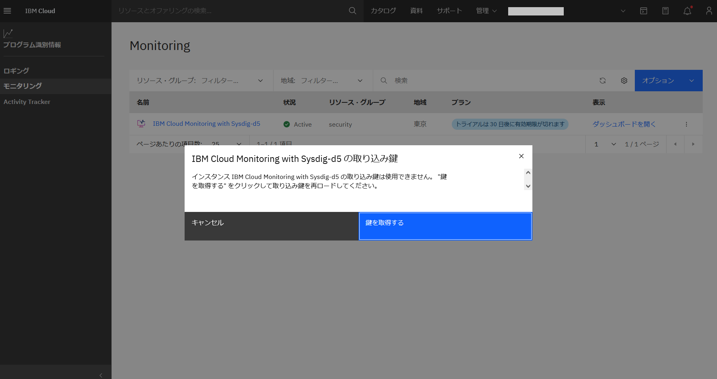Select モニタリング in the sidebar
Viewport: 717px width, 379px height.
point(56,86)
